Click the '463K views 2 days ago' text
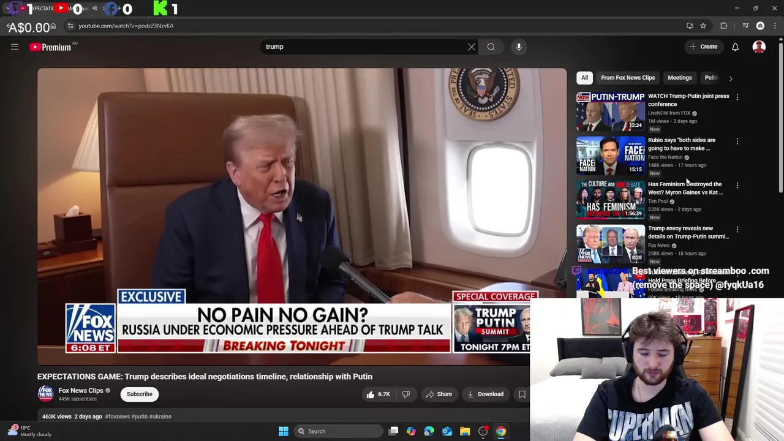Screen dimensions: 784x441 72,417
